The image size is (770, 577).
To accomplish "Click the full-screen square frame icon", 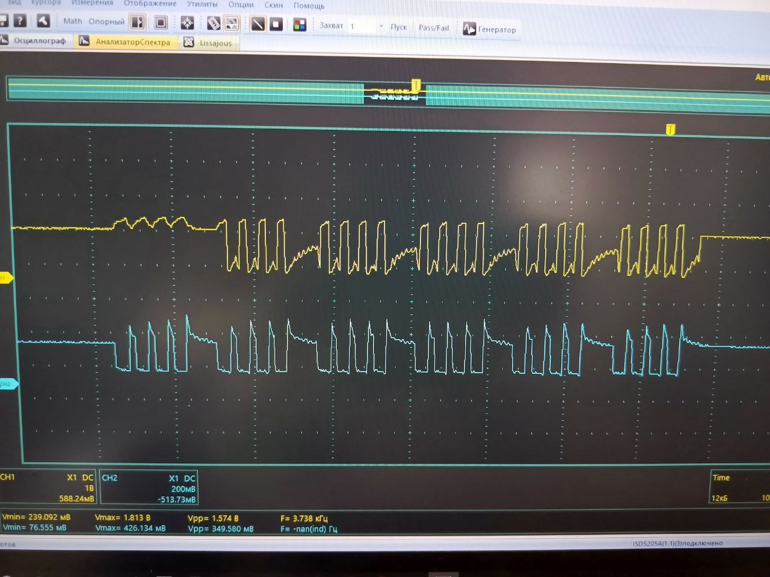I will pyautogui.click(x=161, y=23).
